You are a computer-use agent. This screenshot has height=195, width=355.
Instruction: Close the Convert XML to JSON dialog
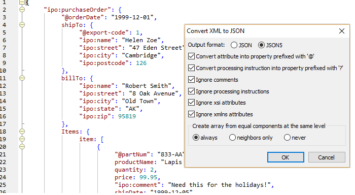point(342,31)
